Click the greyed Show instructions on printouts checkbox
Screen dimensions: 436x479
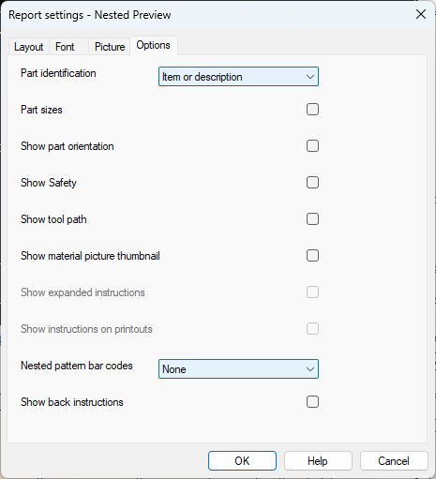click(x=312, y=329)
